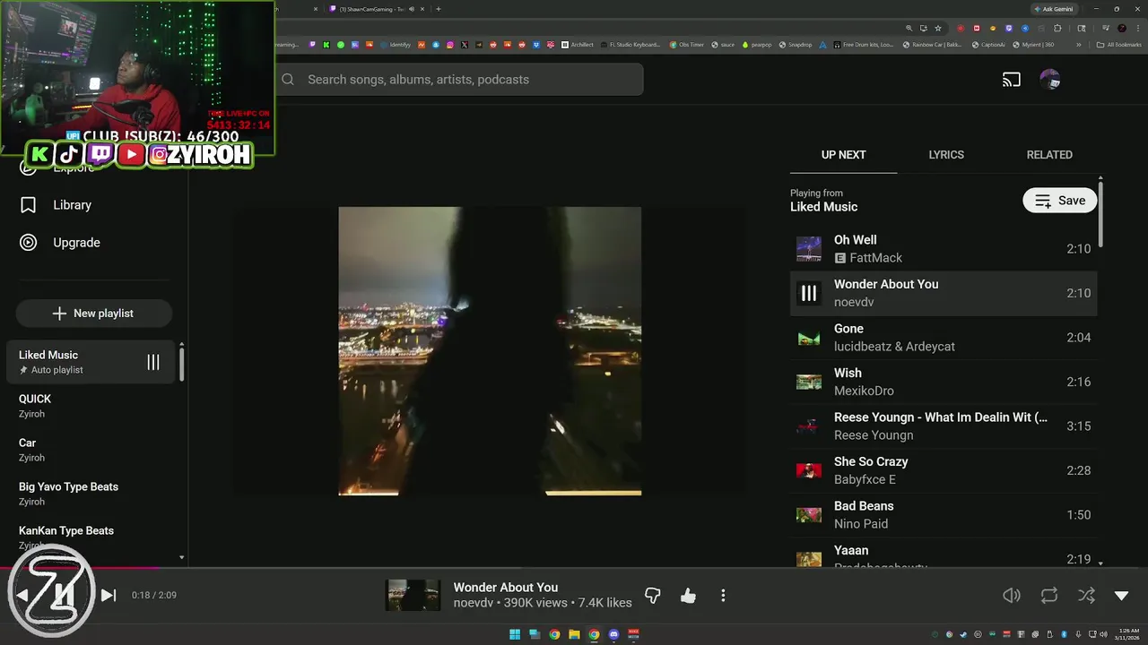Click the music video in the center

coord(490,350)
